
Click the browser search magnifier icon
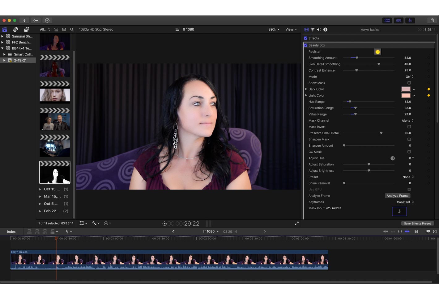coord(72,30)
